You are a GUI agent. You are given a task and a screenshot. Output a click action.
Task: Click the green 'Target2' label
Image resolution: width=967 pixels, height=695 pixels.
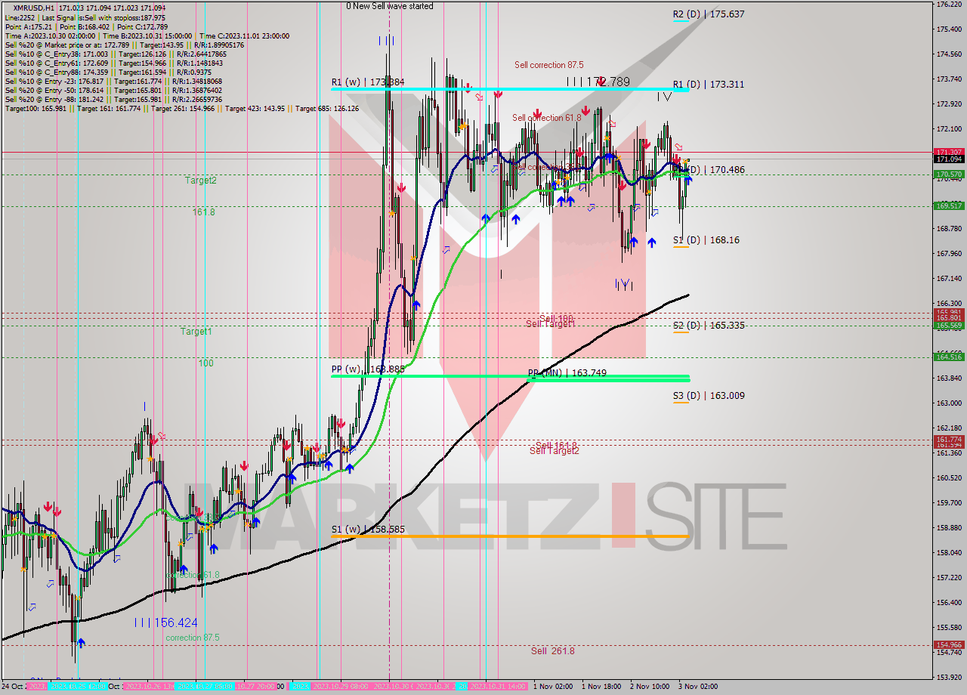[x=201, y=181]
